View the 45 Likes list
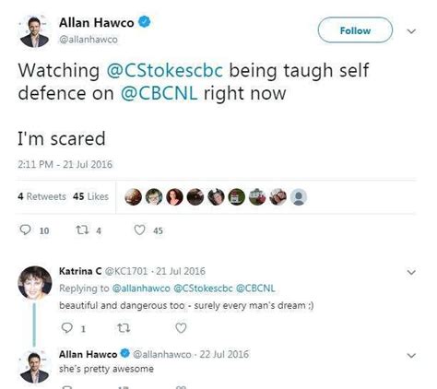This screenshot has height=389, width=437. 91,196
